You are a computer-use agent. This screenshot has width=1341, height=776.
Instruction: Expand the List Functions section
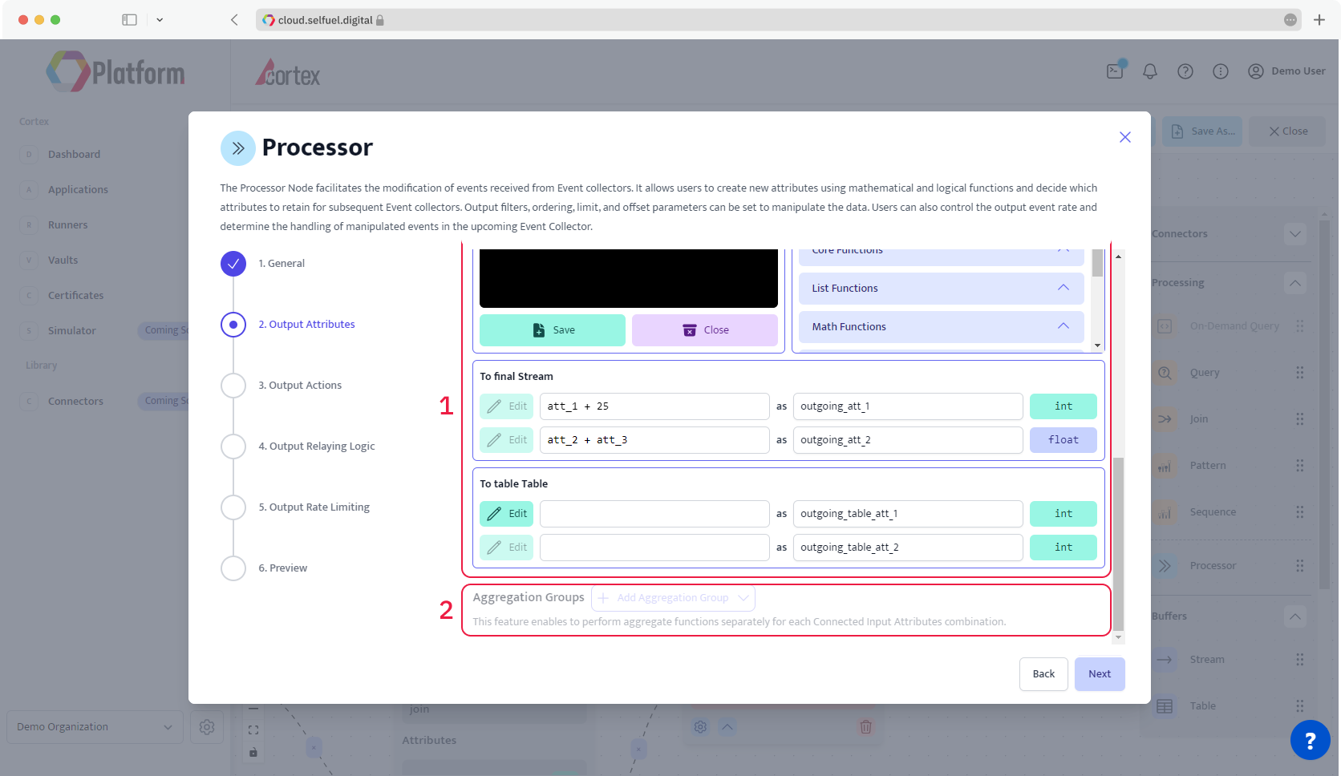(x=942, y=288)
